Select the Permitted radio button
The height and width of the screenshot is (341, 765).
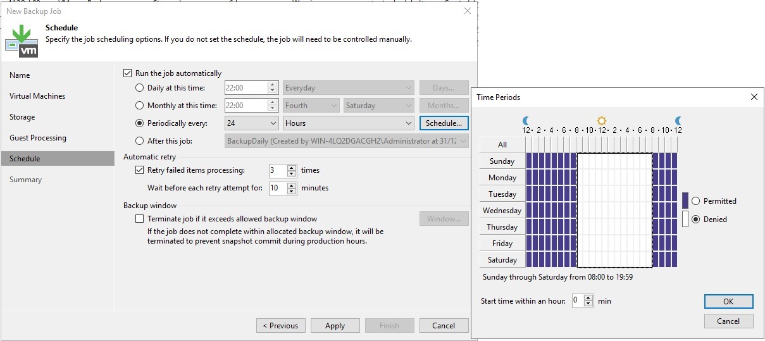pyautogui.click(x=696, y=201)
